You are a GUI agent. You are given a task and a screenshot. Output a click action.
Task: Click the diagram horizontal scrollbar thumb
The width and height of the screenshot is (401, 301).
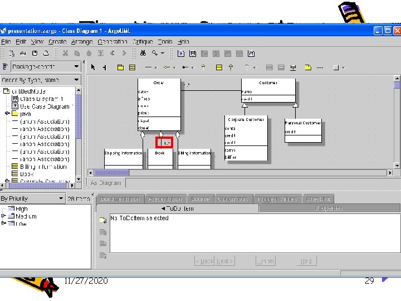tap(112, 173)
